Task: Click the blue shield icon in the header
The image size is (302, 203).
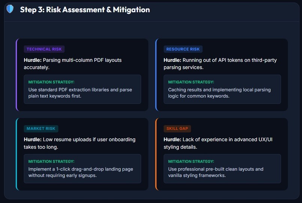Action: (x=10, y=9)
